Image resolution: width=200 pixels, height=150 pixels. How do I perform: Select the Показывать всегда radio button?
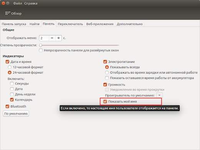click(107, 67)
